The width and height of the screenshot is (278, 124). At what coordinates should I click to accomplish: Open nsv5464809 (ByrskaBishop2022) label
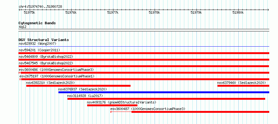tap(46, 57)
